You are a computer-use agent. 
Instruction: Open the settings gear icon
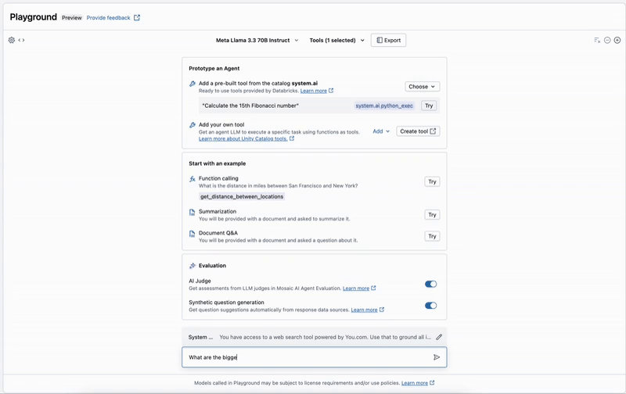12,40
